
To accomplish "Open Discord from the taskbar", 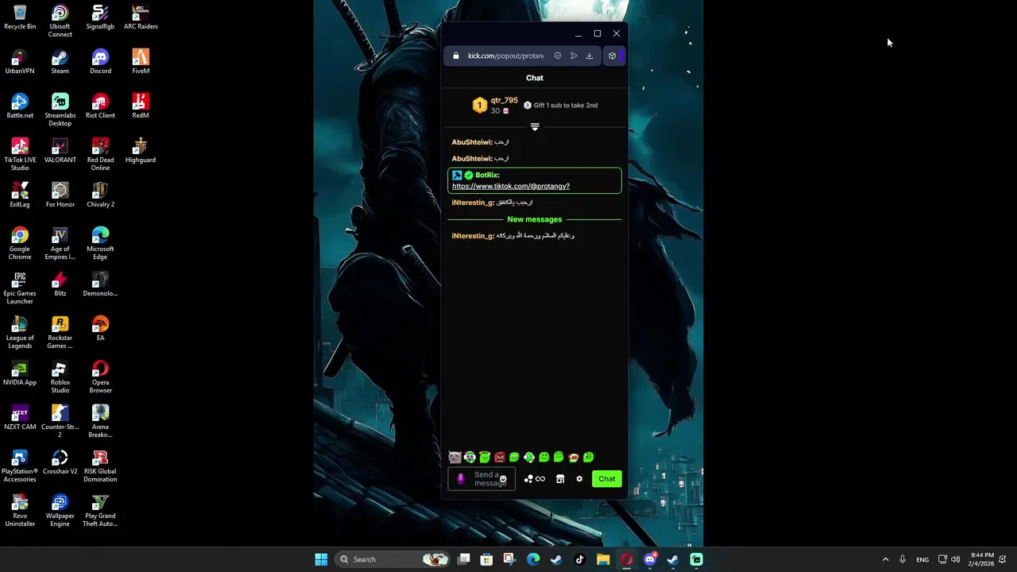I will (x=650, y=559).
